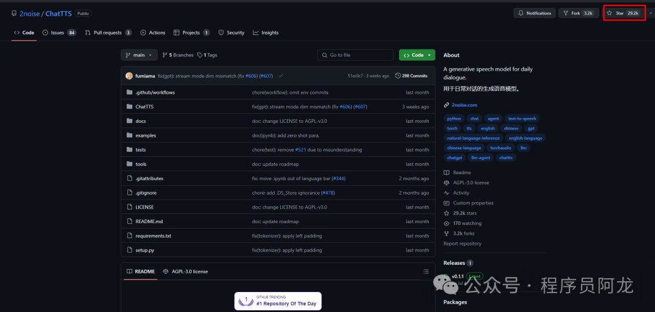
Task: Open the tools folder
Action: [x=141, y=164]
